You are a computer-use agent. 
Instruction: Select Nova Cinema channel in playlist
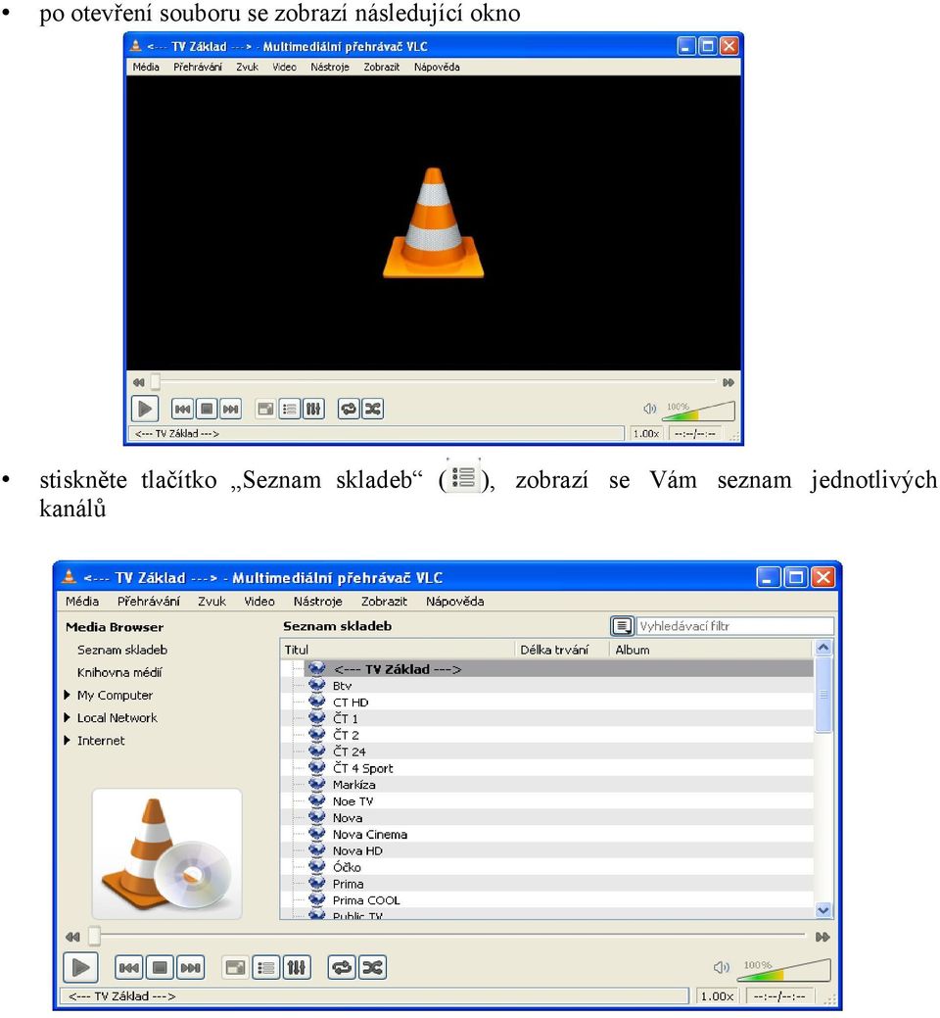pos(547,834)
